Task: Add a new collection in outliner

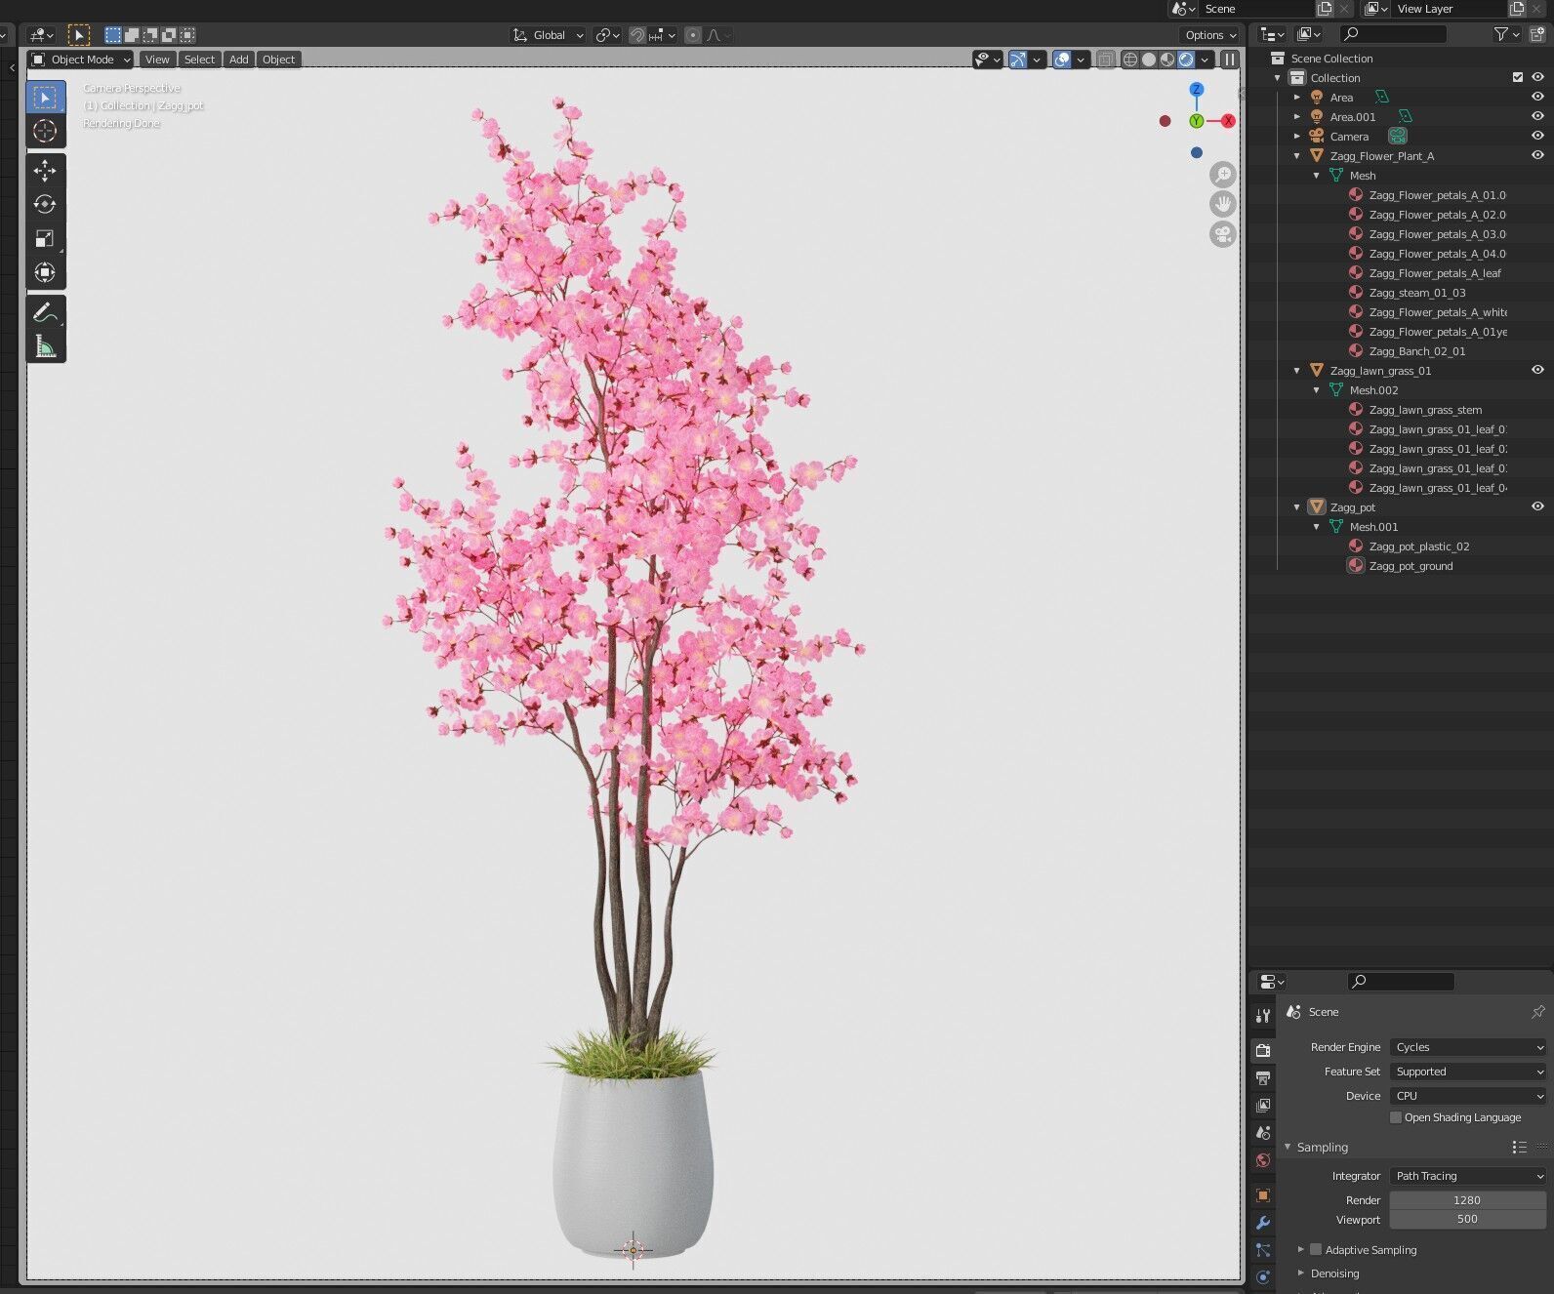Action: coord(1538,34)
